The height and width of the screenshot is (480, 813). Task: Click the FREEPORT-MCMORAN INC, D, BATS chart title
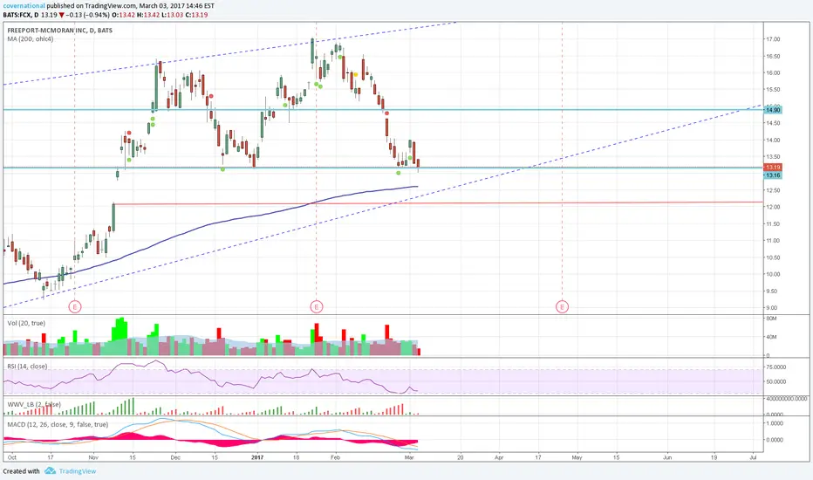coord(59,31)
